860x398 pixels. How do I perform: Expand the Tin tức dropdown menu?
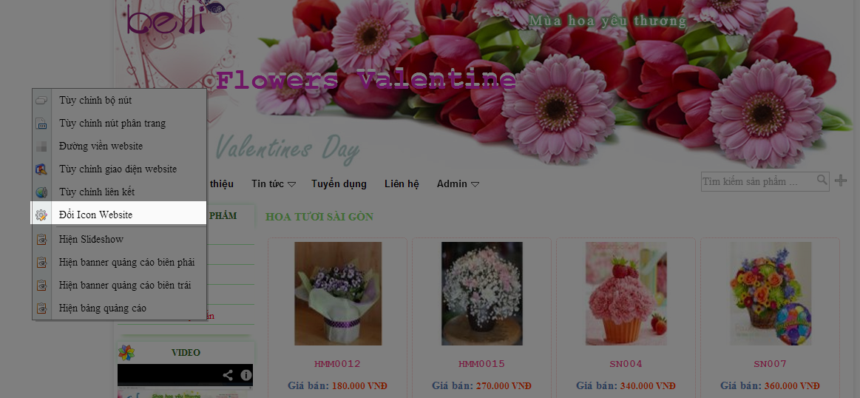pos(274,184)
